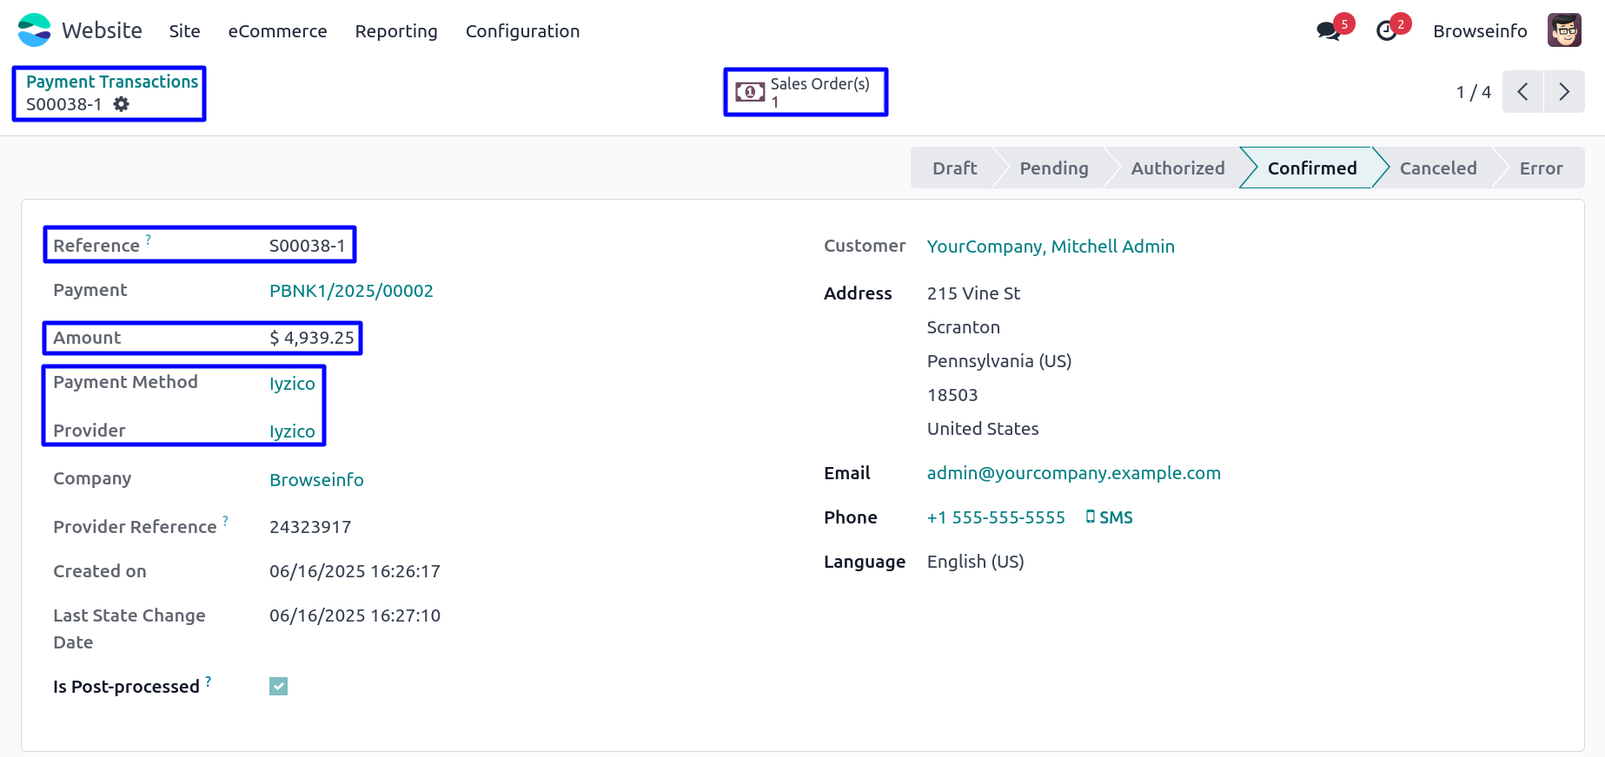The height and width of the screenshot is (757, 1605).
Task: Click Pennsylvania (US) state text
Action: (x=999, y=361)
